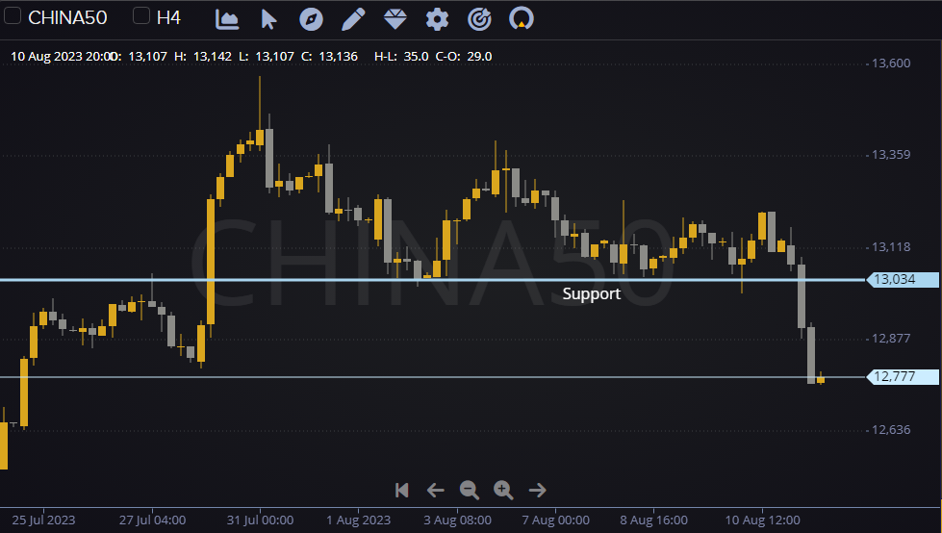Click the C-O: 29.0 readout
Image resolution: width=942 pixels, height=533 pixels.
(x=464, y=57)
